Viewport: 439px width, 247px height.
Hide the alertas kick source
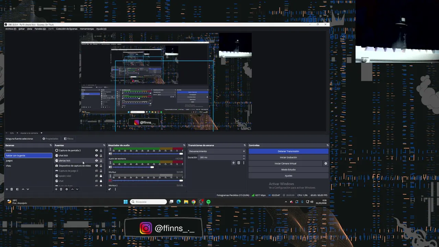click(x=96, y=161)
